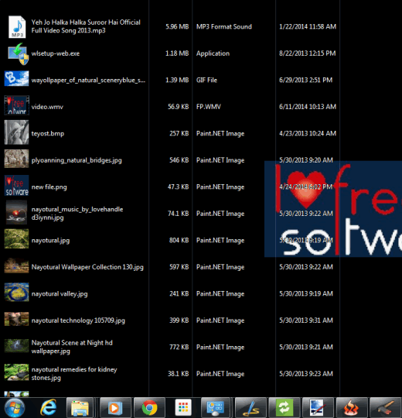Screen dimensions: 402x418
Task: Select file name 'wlsetup-web.exe'
Action: 56,53
